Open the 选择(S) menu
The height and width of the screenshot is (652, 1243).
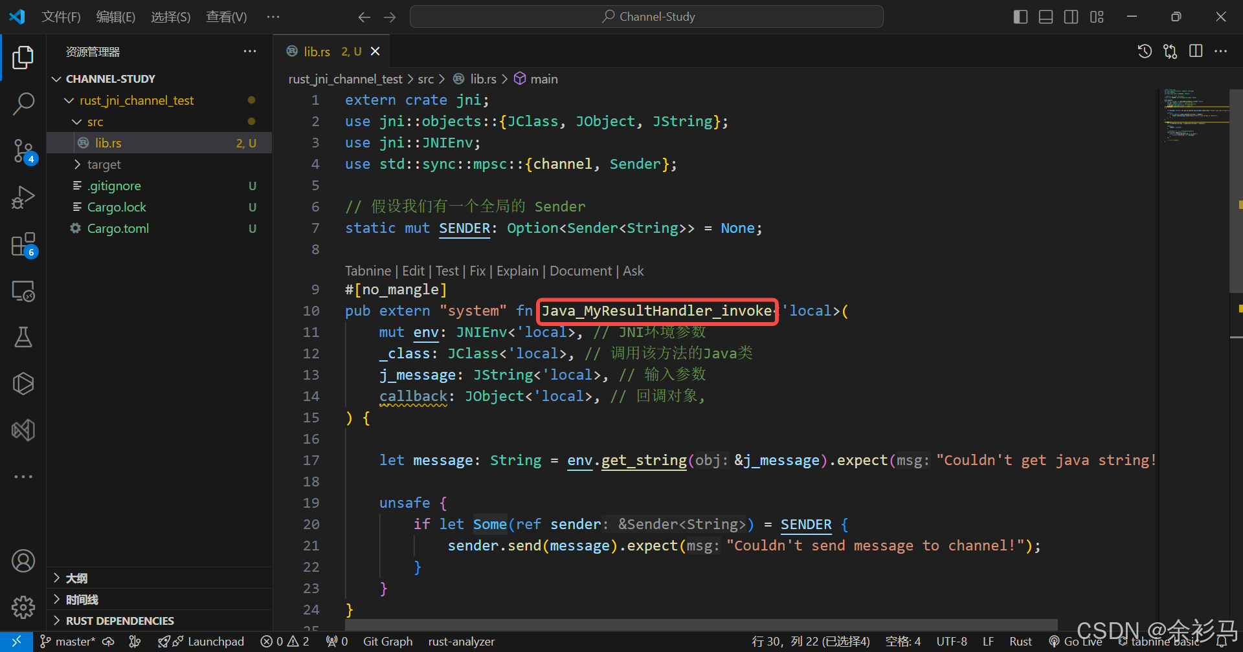pos(171,17)
